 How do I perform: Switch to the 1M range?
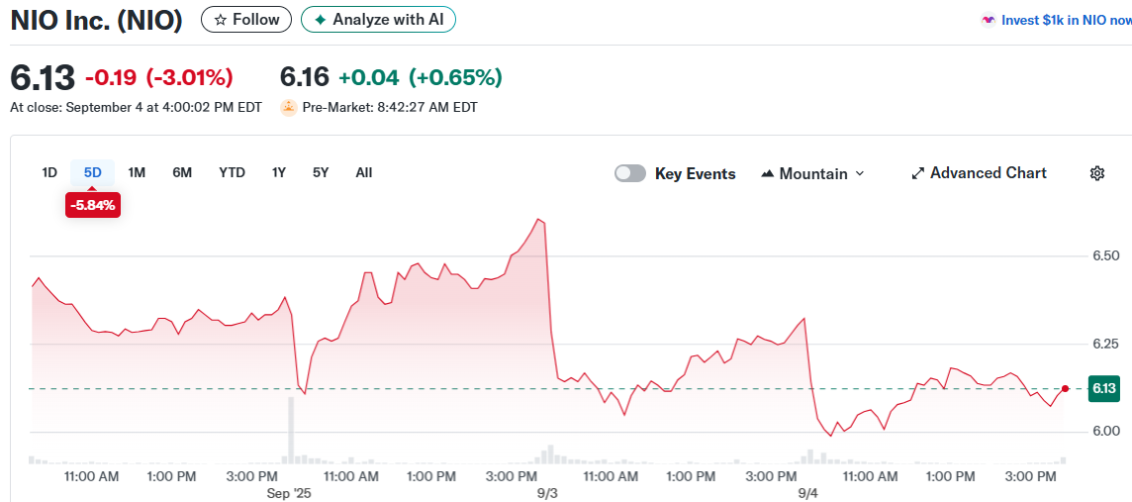point(137,172)
